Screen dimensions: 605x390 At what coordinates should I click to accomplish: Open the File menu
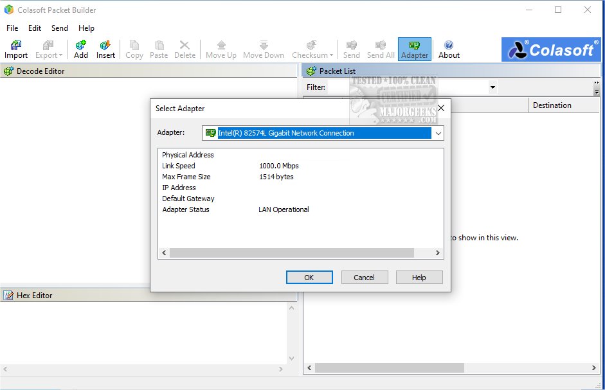click(12, 28)
